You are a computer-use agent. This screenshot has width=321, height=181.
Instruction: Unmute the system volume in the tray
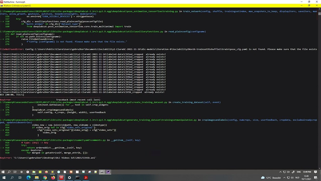tap(288, 172)
